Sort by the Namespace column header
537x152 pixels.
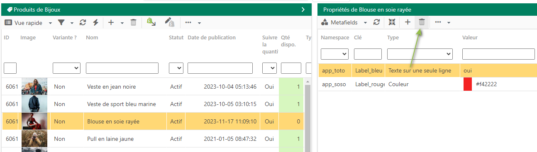pos(335,38)
